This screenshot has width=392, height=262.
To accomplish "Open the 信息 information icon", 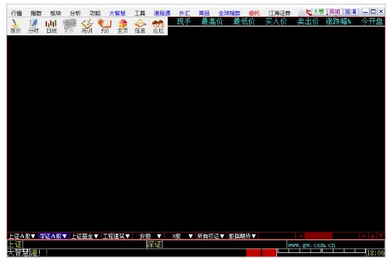I will point(140,26).
